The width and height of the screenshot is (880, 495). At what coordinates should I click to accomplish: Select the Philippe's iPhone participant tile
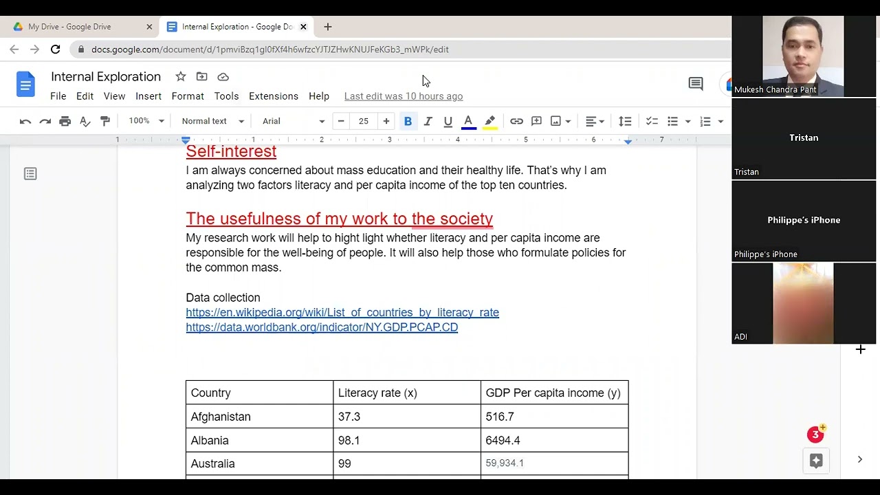pos(804,221)
